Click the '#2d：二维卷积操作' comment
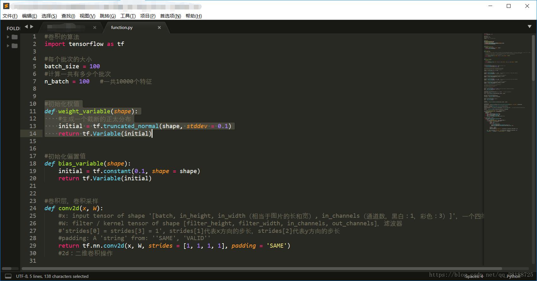This screenshot has width=537, height=281. point(85,253)
